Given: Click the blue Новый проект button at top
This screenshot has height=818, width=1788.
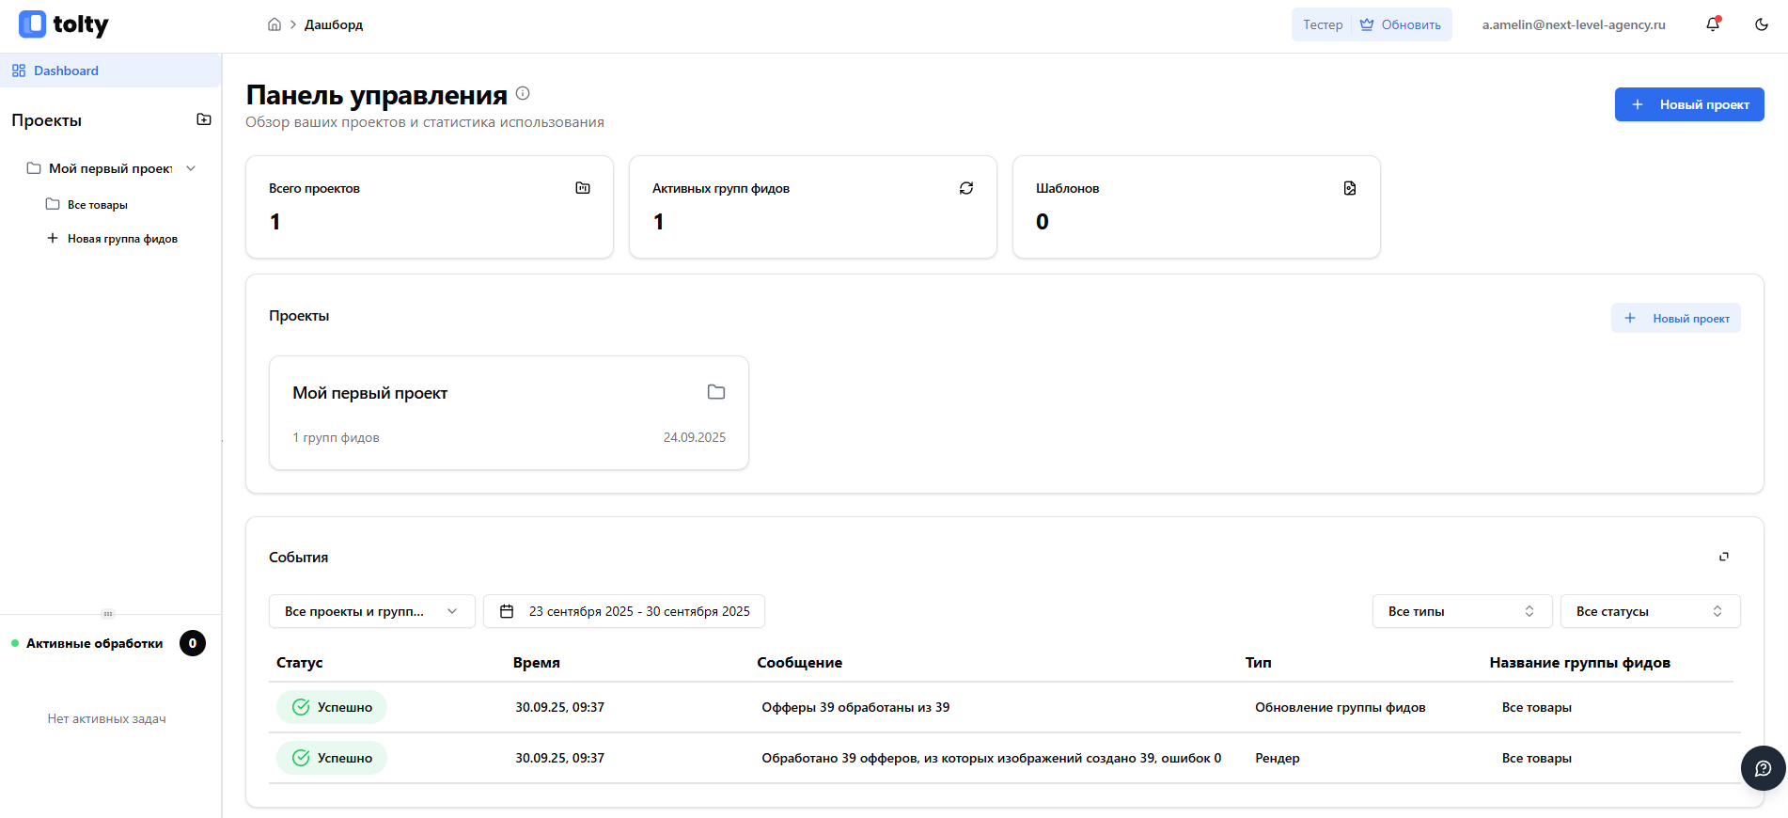Looking at the screenshot, I should pyautogui.click(x=1689, y=104).
